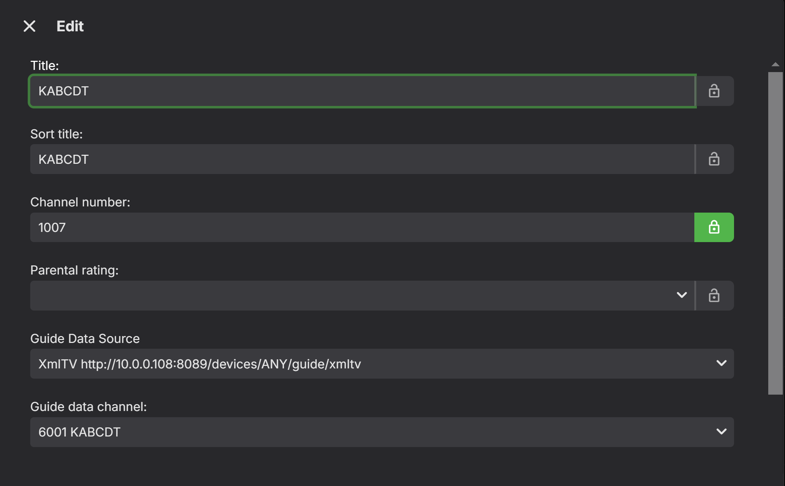Screen dimensions: 785x486
Task: Toggle the Sort title lock icon
Action: tap(714, 159)
